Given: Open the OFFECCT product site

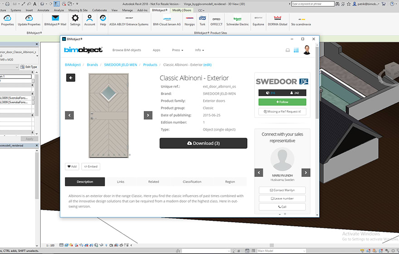Looking at the screenshot, I should [216, 21].
